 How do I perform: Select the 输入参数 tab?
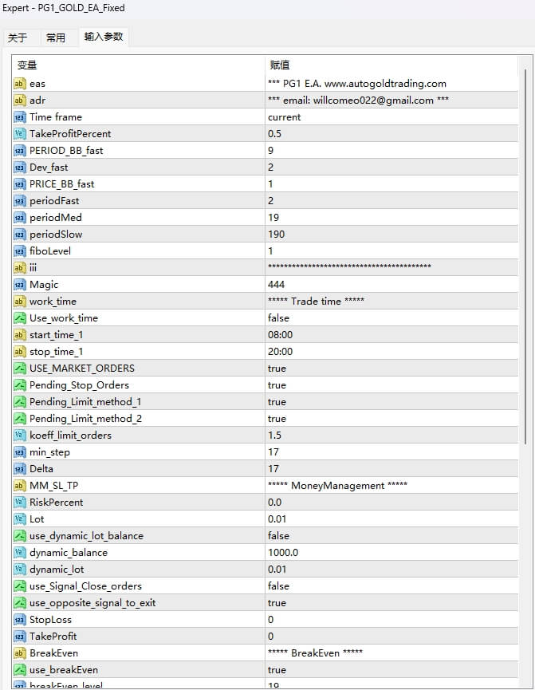(104, 37)
